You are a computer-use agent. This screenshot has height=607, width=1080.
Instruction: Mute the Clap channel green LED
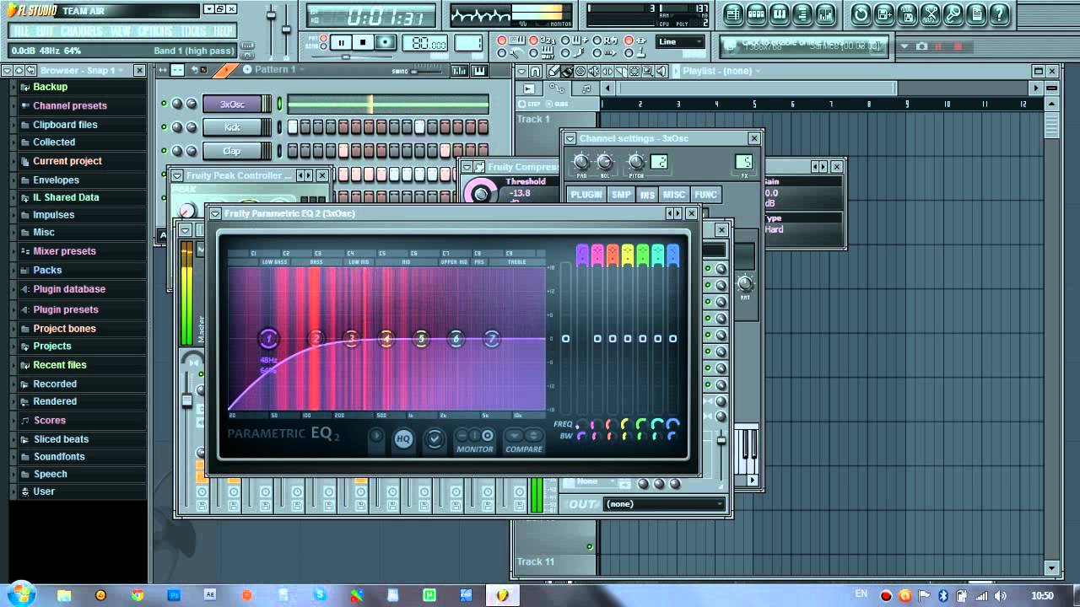[x=164, y=151]
